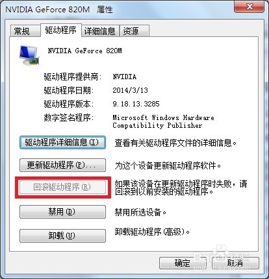Click 更新驱动程序(P)... button
This screenshot has height=279, width=269.
point(62,165)
